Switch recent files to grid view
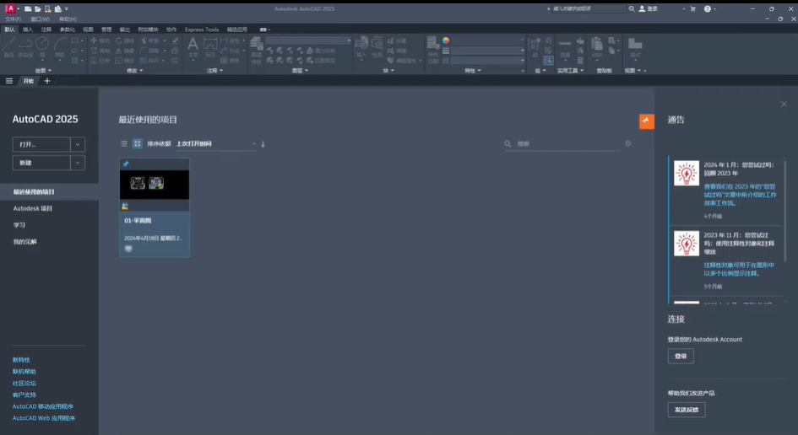Screen dimensions: 798x435 point(138,144)
